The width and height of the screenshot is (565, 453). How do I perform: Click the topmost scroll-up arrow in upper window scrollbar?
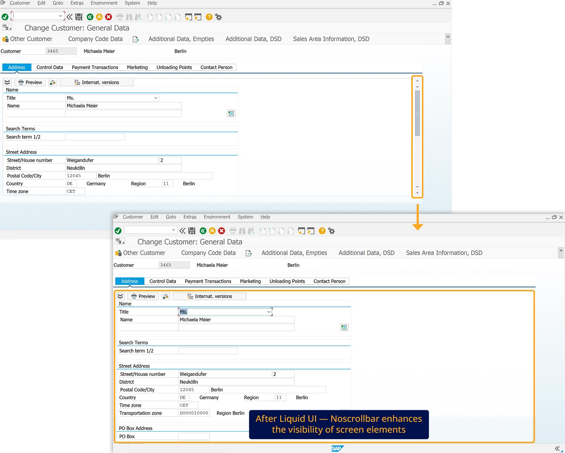pyautogui.click(x=417, y=81)
